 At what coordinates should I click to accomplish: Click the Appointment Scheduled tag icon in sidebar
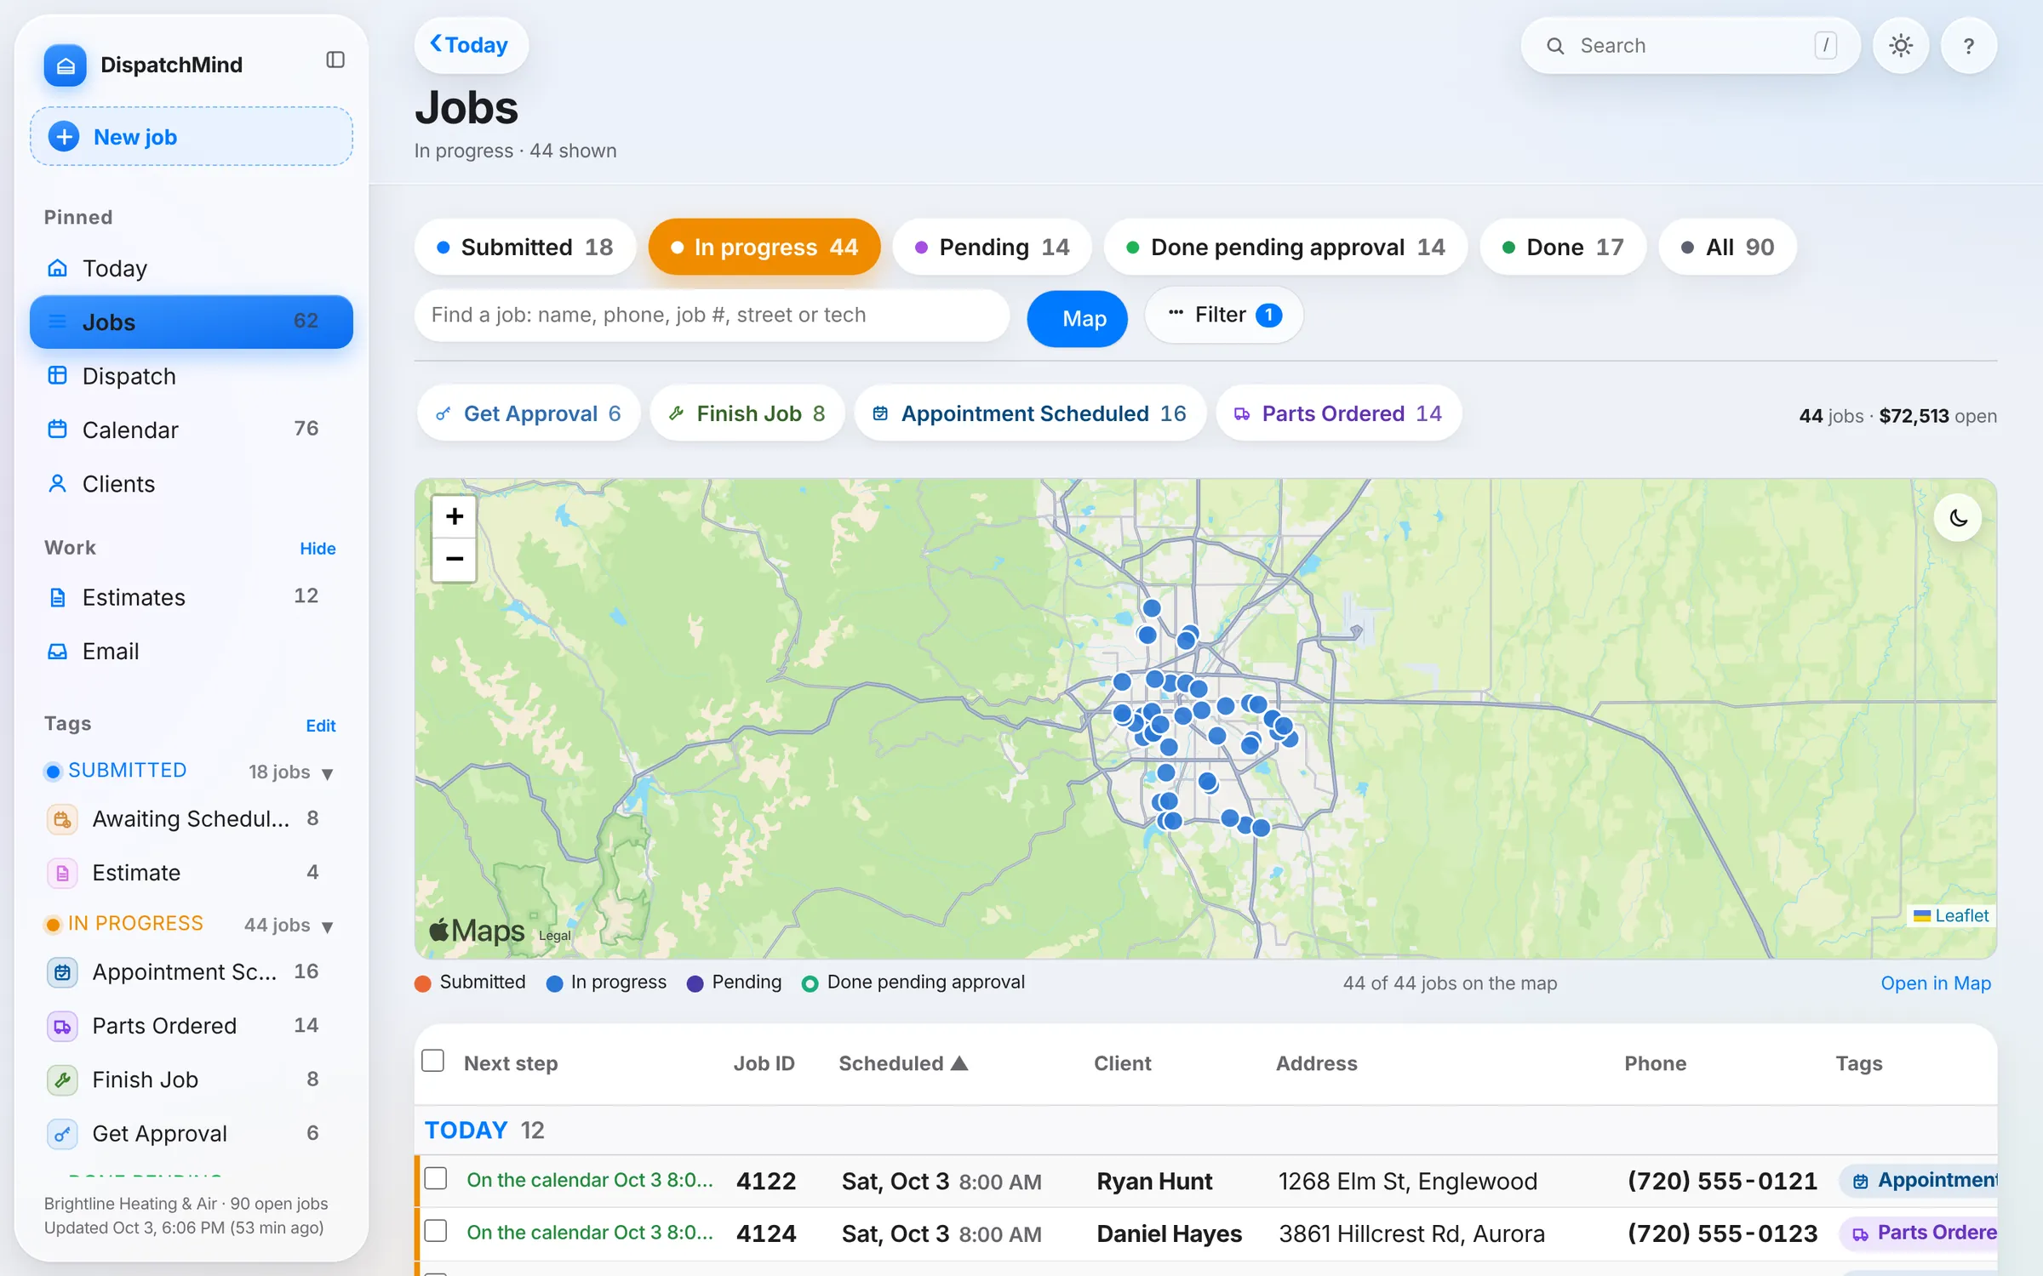62,972
